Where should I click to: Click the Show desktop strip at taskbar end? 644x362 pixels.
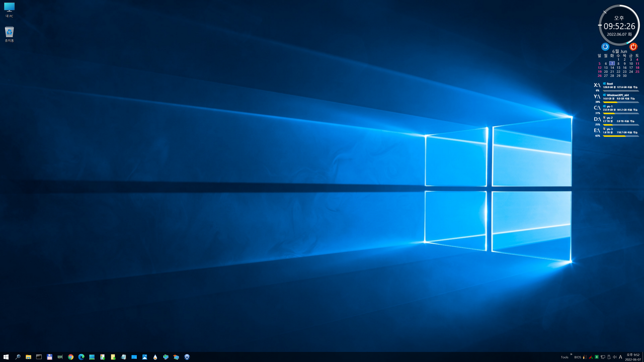(x=643, y=357)
